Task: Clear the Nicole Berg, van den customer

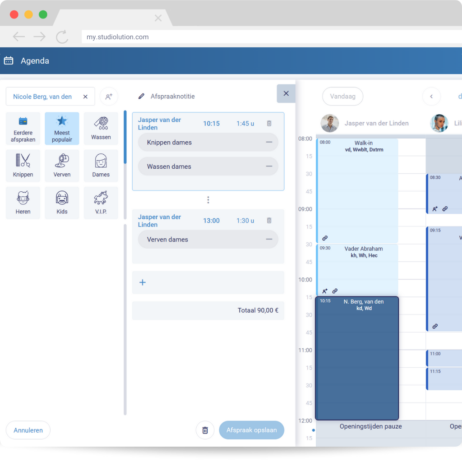Action: coord(85,97)
